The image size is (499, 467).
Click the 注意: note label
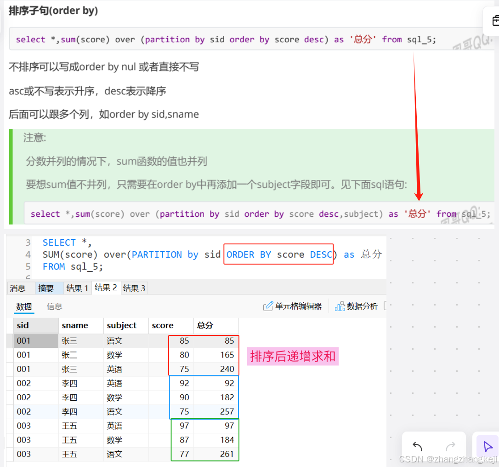tap(34, 138)
